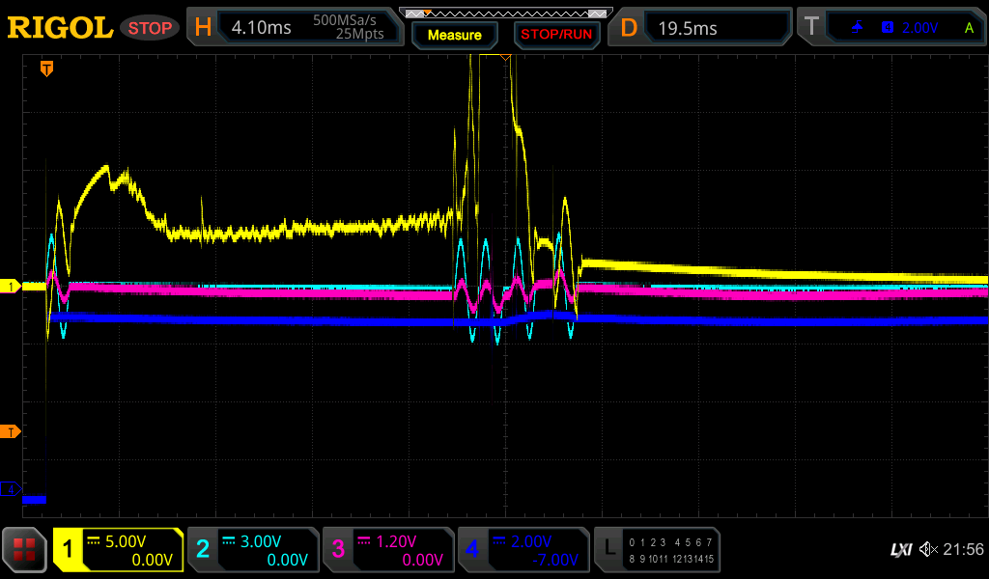Open the 2.00V trigger level setting

click(919, 28)
